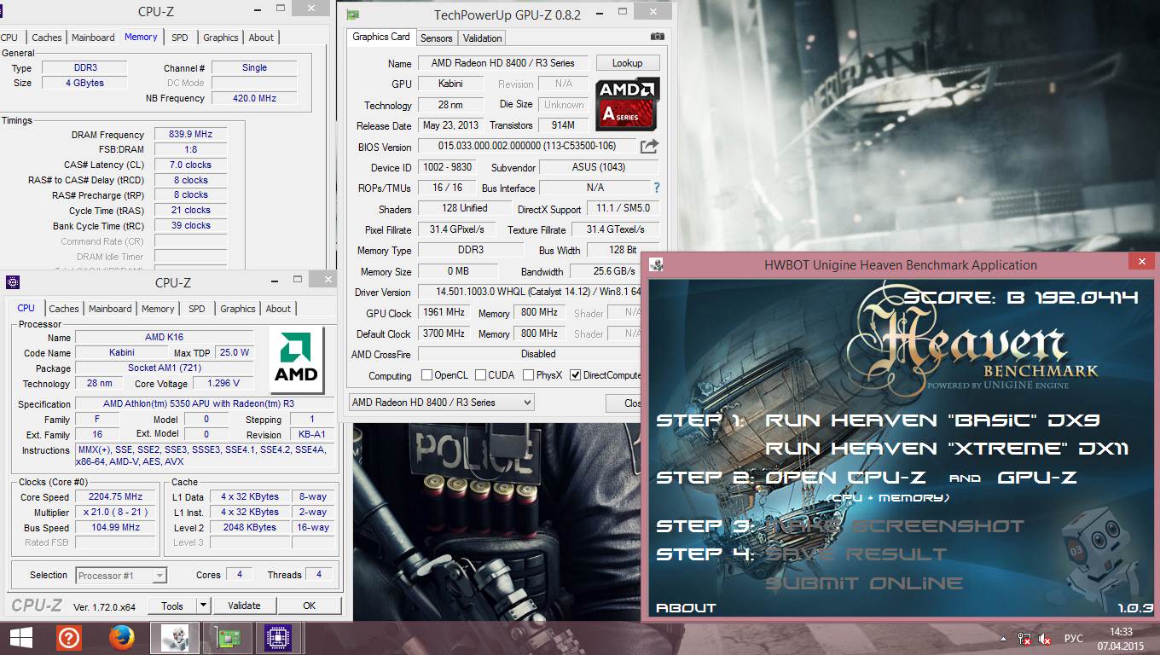Click the CPU Specification field AMD Athlon 5350
The image size is (1160, 655).
coord(203,403)
